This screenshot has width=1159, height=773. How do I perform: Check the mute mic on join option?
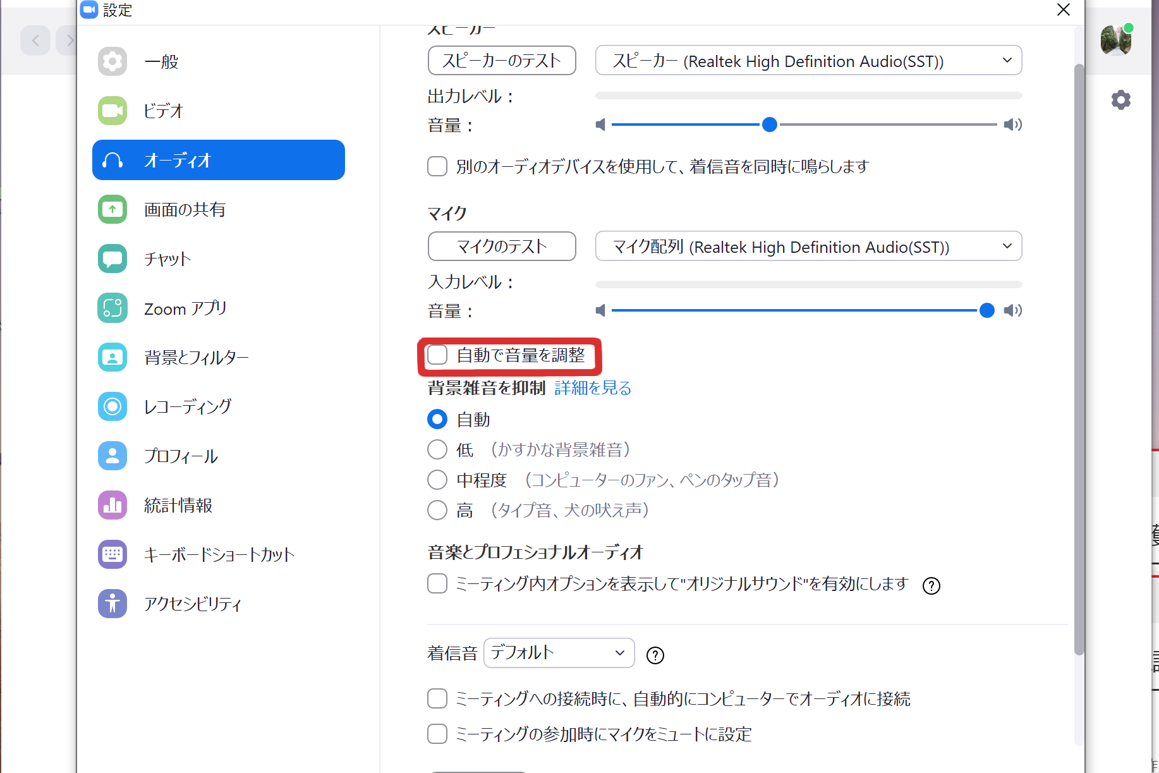pyautogui.click(x=437, y=734)
